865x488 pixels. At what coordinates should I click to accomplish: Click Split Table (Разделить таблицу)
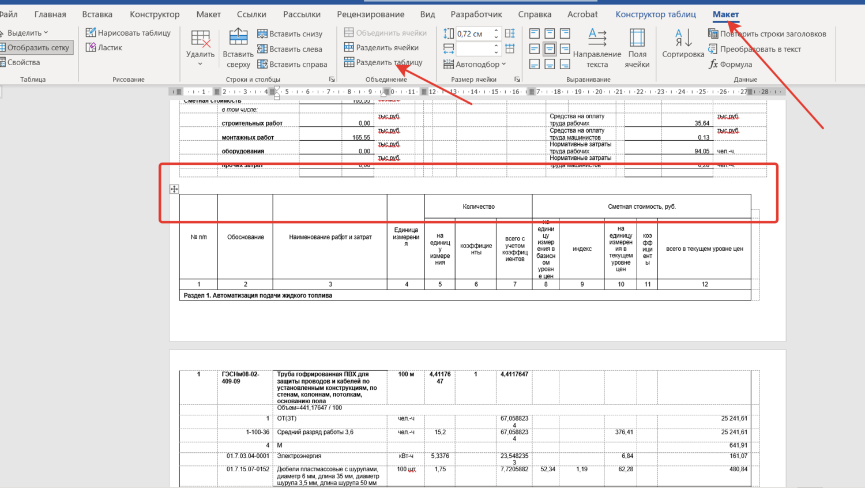tap(383, 62)
